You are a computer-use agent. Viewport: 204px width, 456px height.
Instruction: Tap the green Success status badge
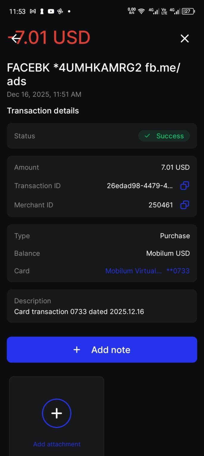click(164, 136)
